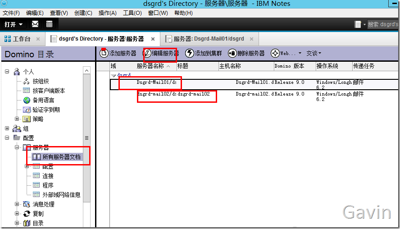Open the search options dropdown arrow
The image size is (400, 229).
click(364, 24)
